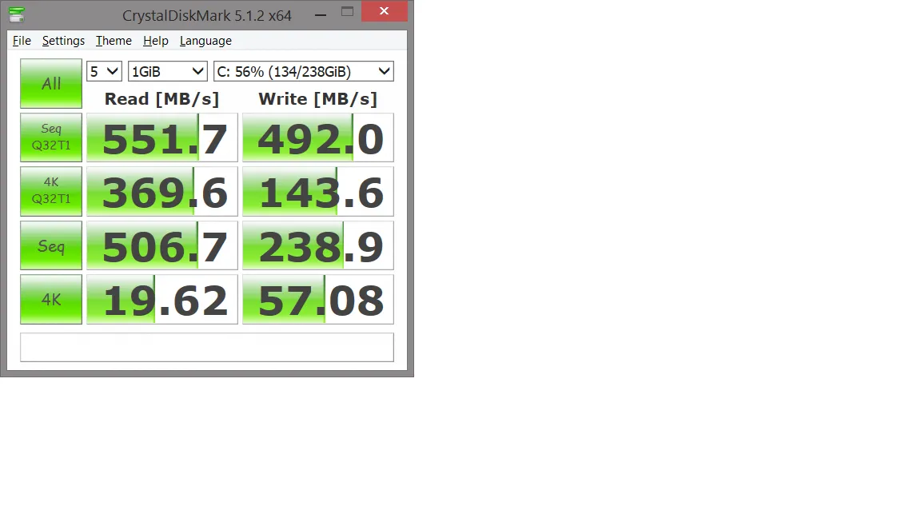Open the Help menu
921x518 pixels.
click(156, 41)
